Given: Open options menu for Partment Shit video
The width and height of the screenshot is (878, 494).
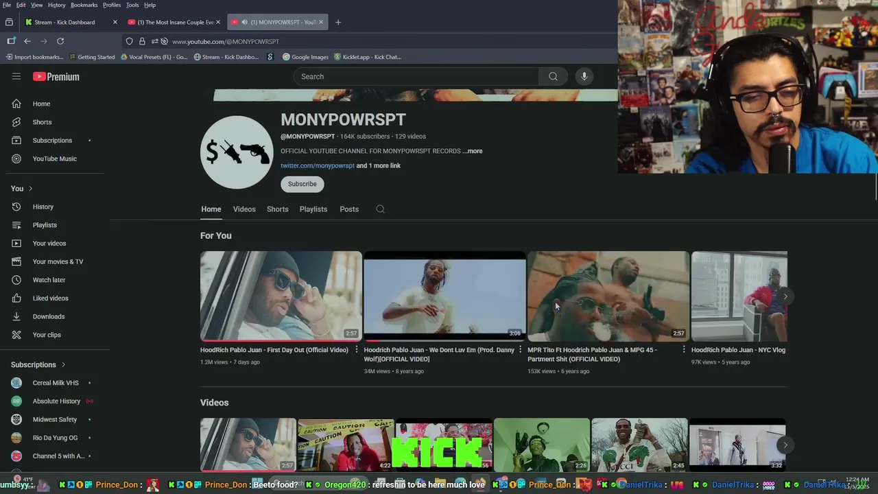Looking at the screenshot, I should (684, 350).
